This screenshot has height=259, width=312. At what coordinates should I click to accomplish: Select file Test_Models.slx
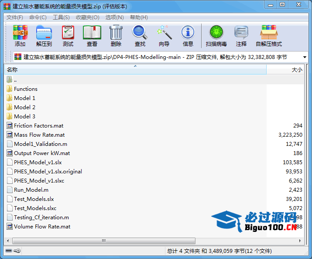pos(34,199)
